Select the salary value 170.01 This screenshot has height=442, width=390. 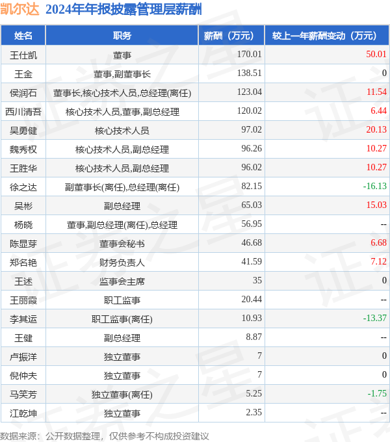250,54
